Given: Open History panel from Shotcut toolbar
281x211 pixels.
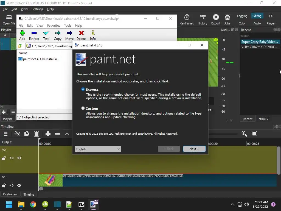Looking at the screenshot, I should (x=203, y=20).
